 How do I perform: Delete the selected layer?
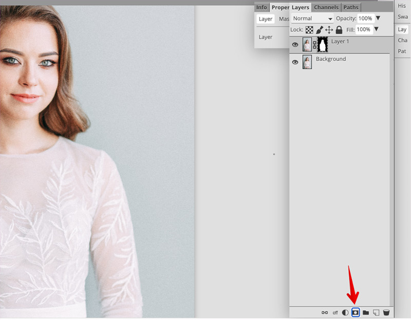tap(386, 312)
